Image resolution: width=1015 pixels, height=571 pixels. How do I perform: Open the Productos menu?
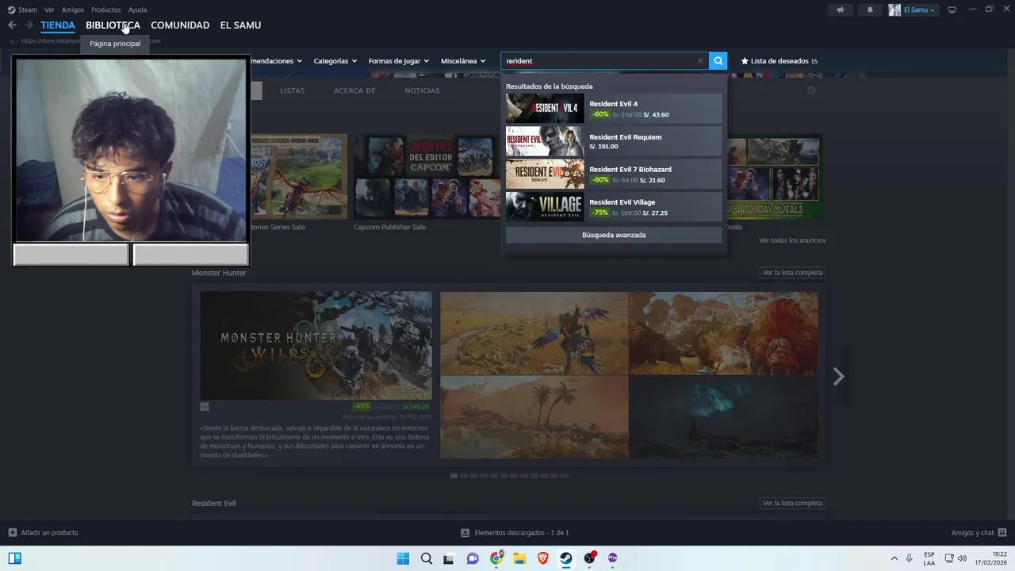pyautogui.click(x=106, y=10)
